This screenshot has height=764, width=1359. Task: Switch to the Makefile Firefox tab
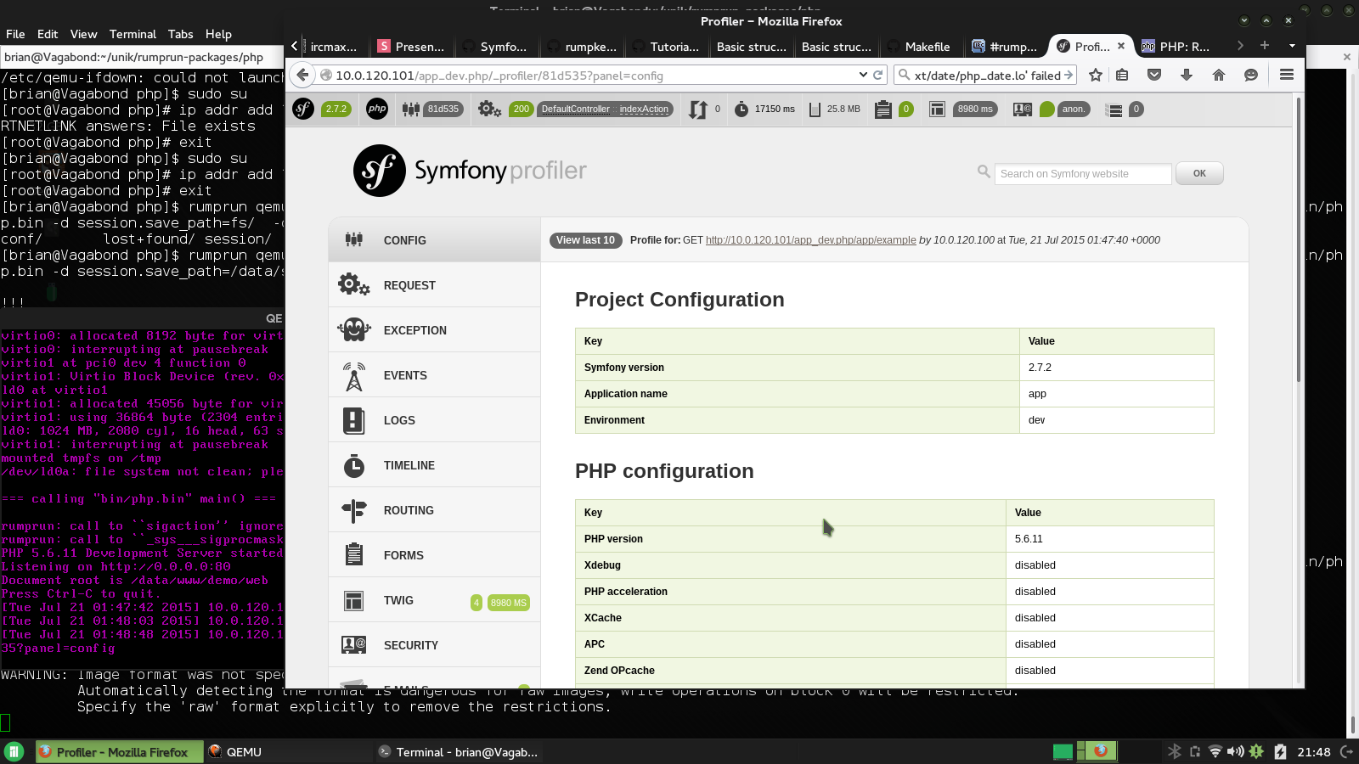click(x=920, y=47)
